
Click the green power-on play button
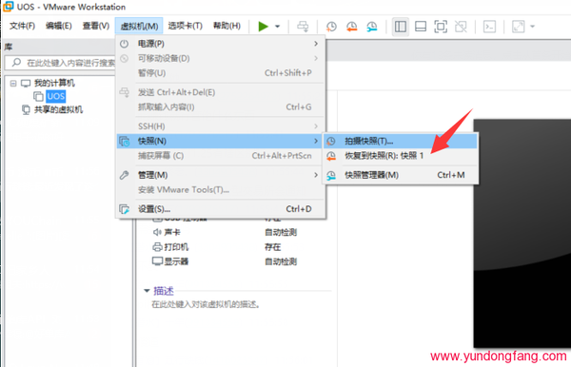pos(263,27)
